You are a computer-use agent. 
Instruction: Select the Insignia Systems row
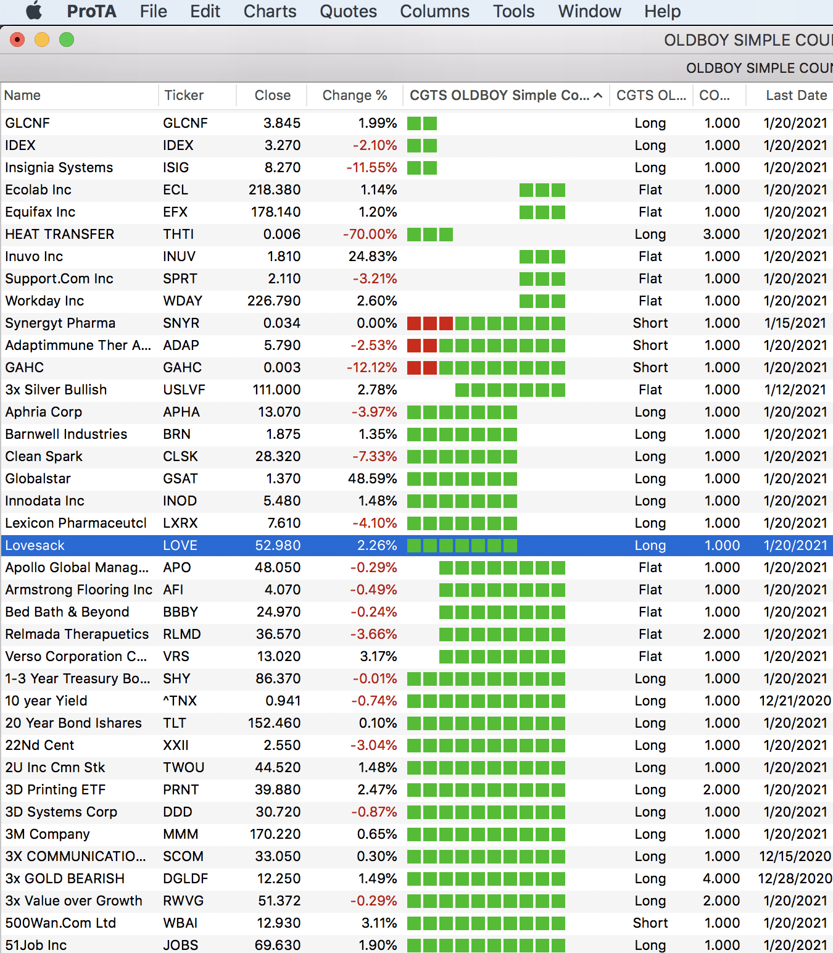point(416,167)
